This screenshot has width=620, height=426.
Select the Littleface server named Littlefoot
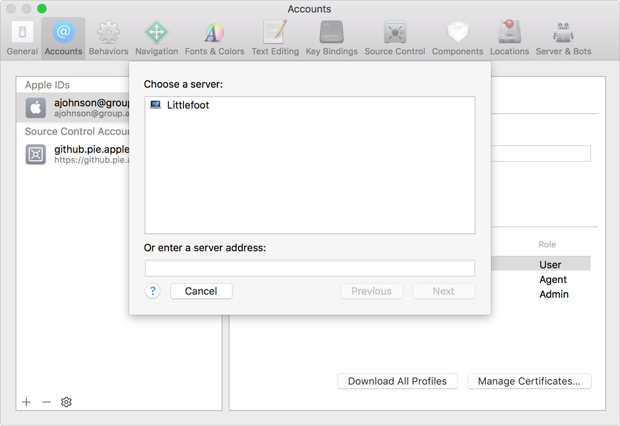(x=309, y=105)
